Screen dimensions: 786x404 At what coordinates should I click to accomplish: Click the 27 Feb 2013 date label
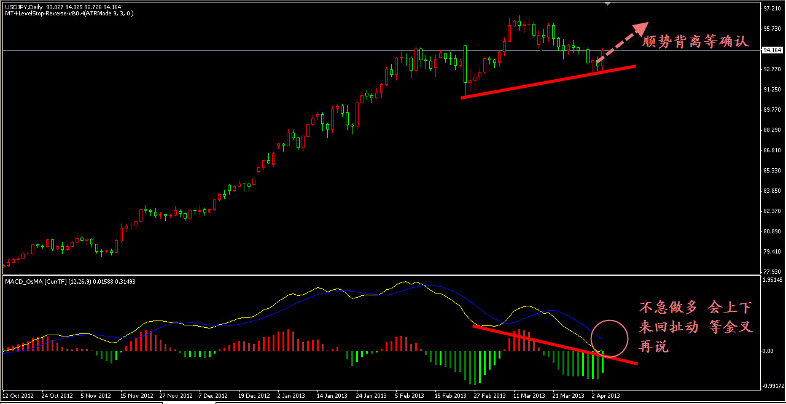point(489,396)
